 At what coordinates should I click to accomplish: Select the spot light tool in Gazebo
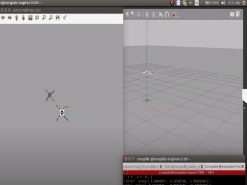click(x=133, y=14)
